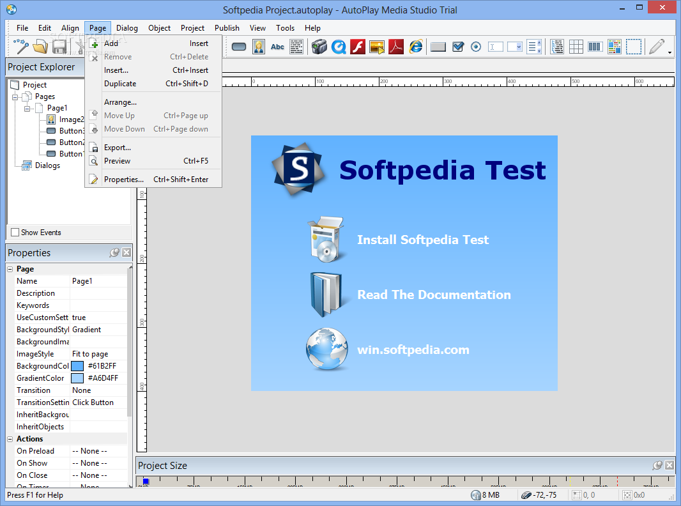Image resolution: width=681 pixels, height=506 pixels.
Task: Close the Project Size panel
Action: [670, 465]
